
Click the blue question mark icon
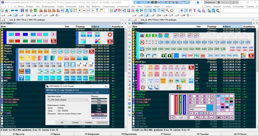[21, 78]
